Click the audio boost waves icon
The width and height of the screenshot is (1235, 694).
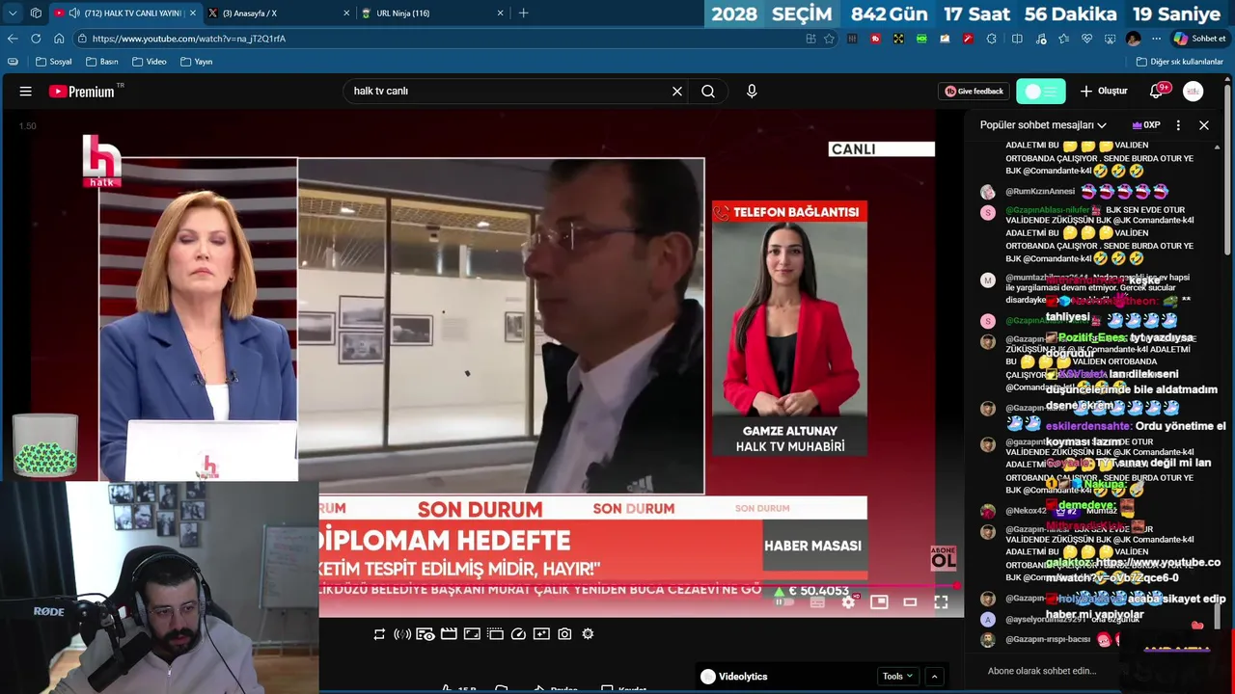point(402,634)
